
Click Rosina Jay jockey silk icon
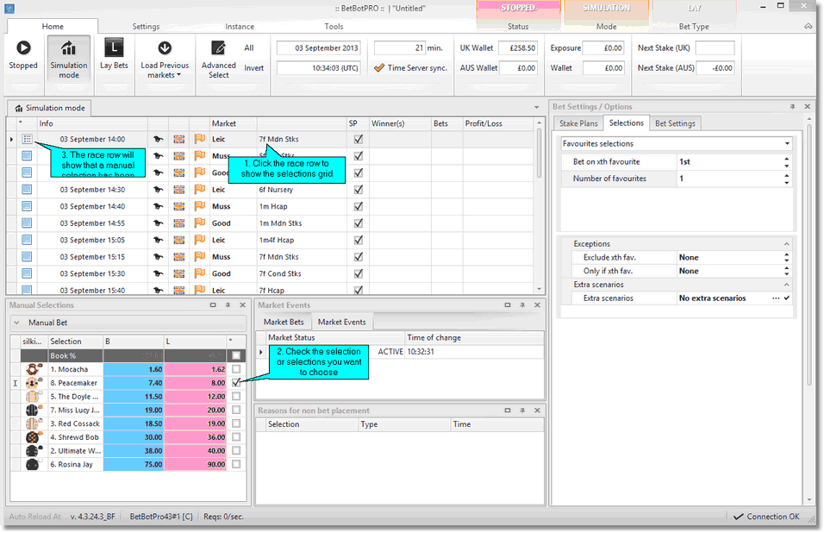(34, 464)
